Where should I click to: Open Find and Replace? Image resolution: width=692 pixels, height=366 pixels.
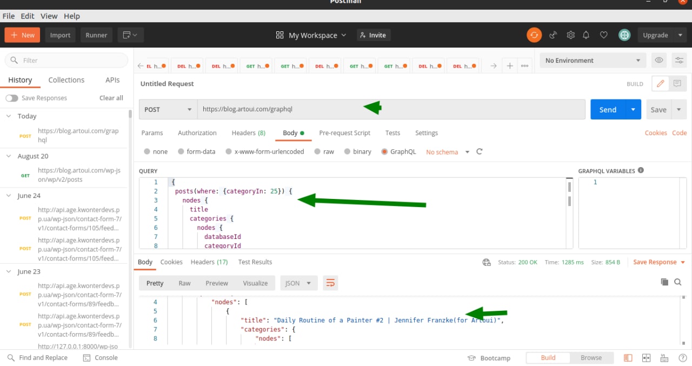[x=37, y=358]
